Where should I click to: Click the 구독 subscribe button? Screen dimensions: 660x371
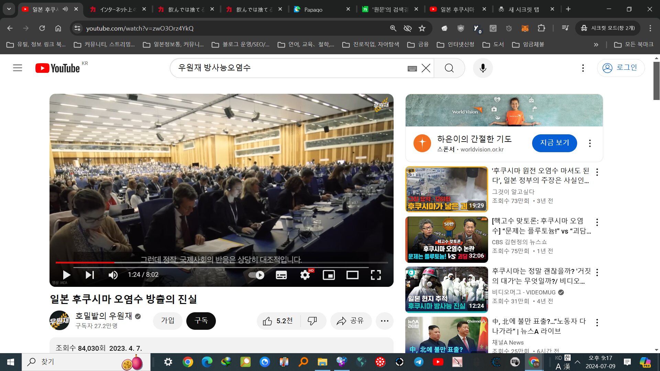201,321
